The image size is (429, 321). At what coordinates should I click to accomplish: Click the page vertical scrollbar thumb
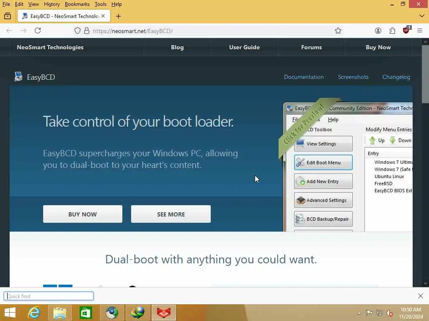tap(425, 74)
